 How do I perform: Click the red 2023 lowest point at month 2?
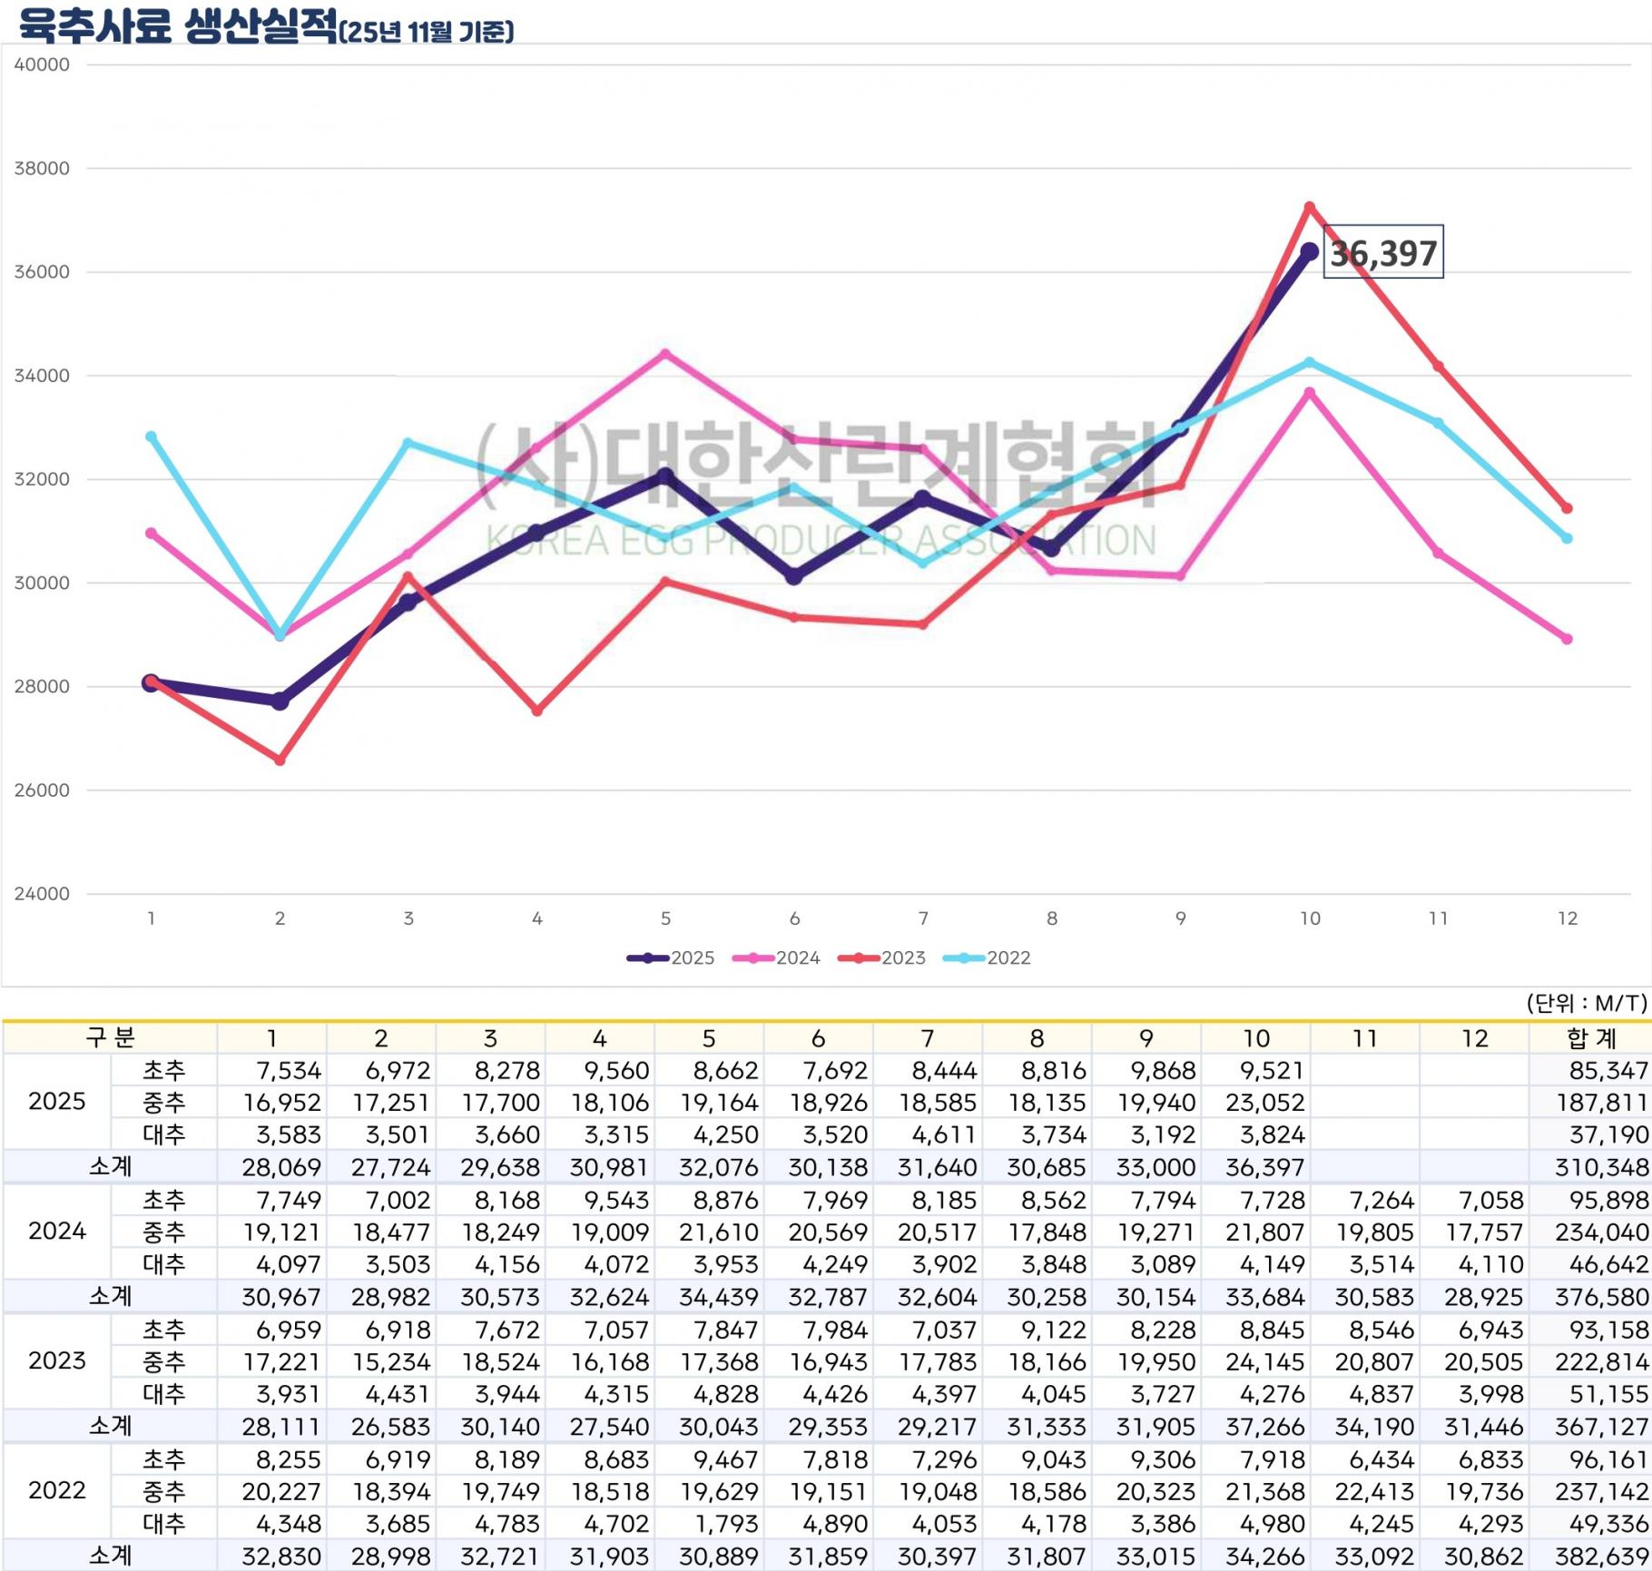(x=280, y=761)
